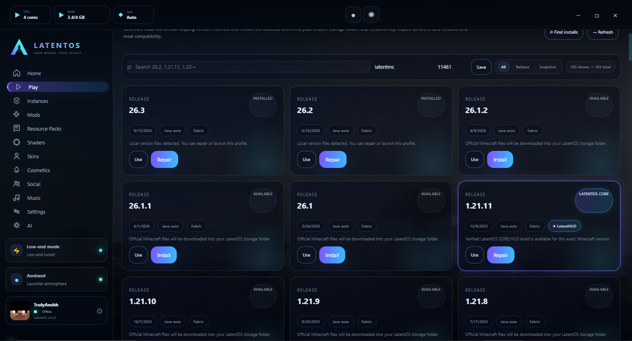Open the Home sidebar icon
The image size is (632, 341).
click(17, 73)
